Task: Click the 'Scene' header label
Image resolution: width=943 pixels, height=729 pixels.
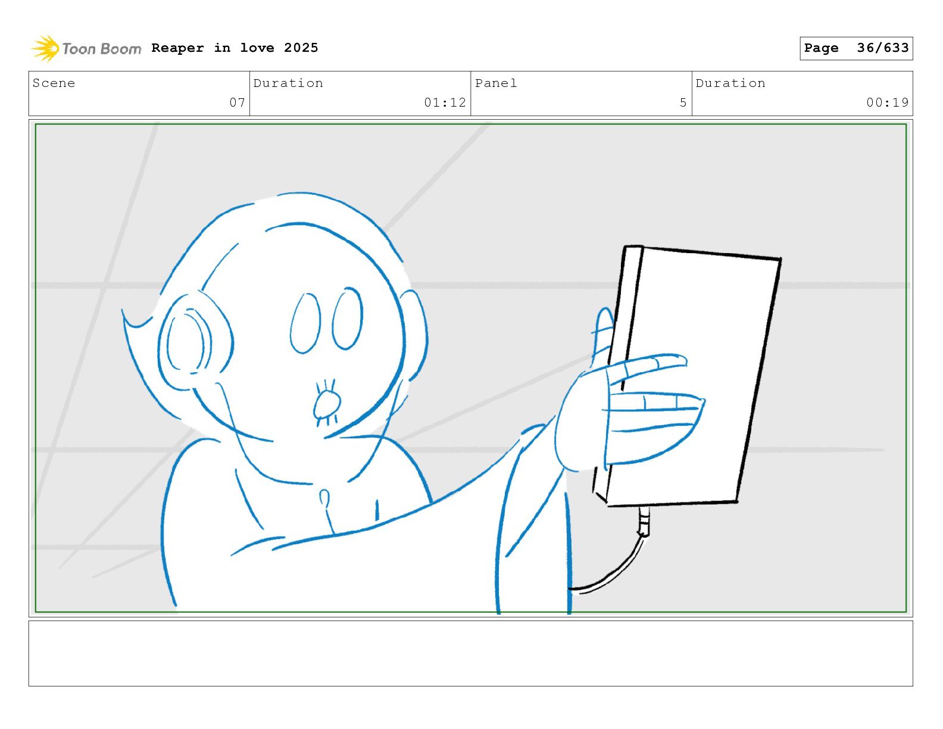Action: (54, 83)
